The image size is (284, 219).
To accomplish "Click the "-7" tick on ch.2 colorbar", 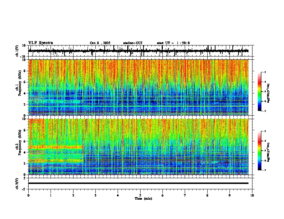I will [265, 170].
